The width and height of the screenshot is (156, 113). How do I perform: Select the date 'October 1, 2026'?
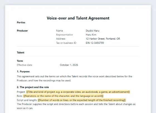[x=69, y=65]
